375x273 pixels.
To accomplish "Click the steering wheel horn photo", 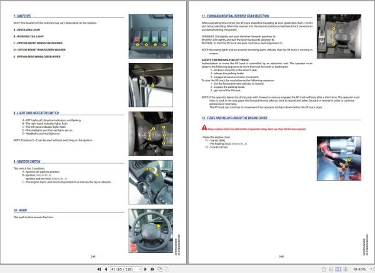I will click(x=151, y=231).
